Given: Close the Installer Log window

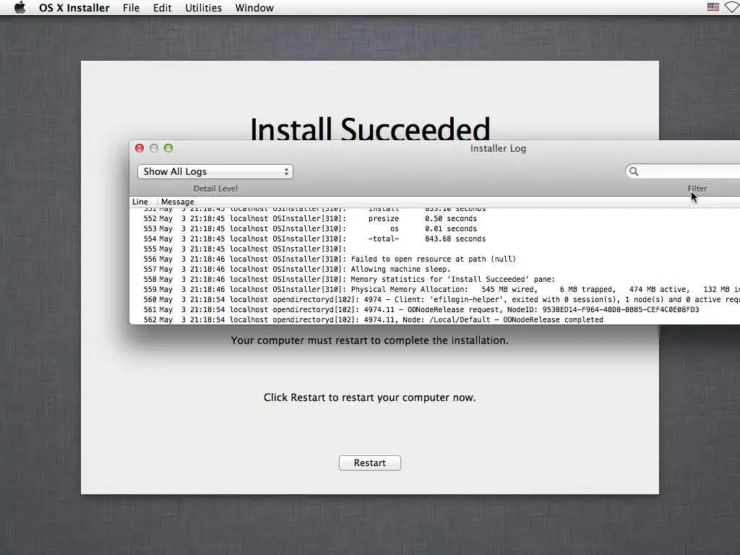Looking at the screenshot, I should pyautogui.click(x=139, y=148).
